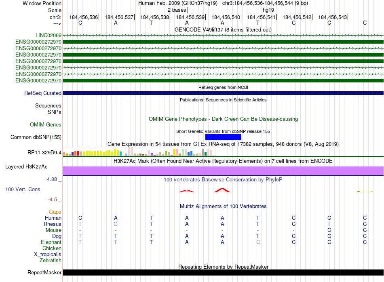The width and height of the screenshot is (384, 282).
Task: Open the GTEx tissue expression bar chart
Action: tap(137, 152)
